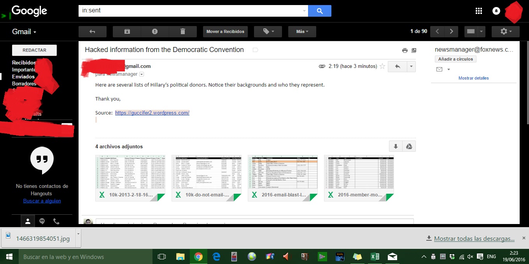
Task: Expand the input tools dropdown arrow
Action: (482, 31)
